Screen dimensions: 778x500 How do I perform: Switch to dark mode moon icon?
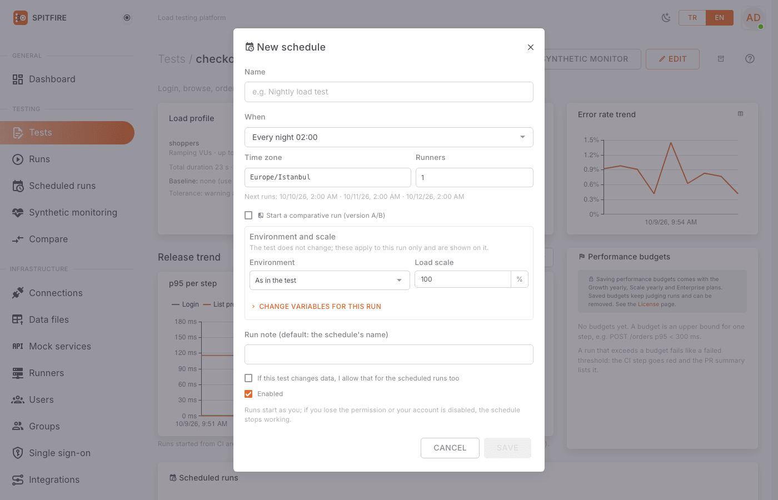click(666, 18)
